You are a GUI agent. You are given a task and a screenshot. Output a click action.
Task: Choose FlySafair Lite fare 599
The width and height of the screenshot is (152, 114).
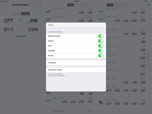[x=90, y=93]
